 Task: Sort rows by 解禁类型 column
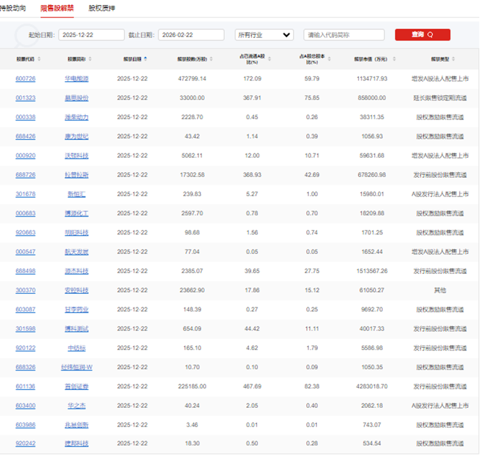tap(453, 60)
